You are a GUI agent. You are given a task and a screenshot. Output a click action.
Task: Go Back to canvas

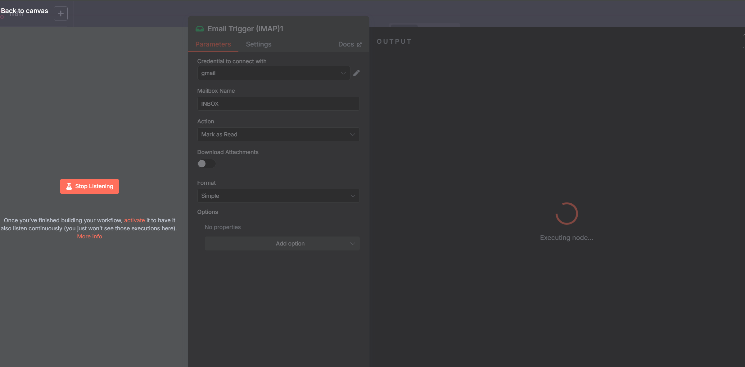click(x=25, y=11)
